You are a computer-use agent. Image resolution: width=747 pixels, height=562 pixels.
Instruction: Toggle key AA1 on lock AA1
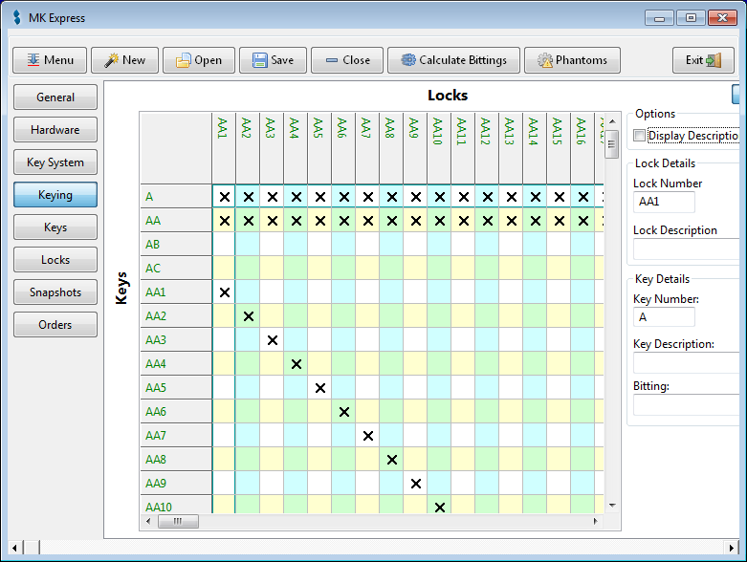coord(225,292)
